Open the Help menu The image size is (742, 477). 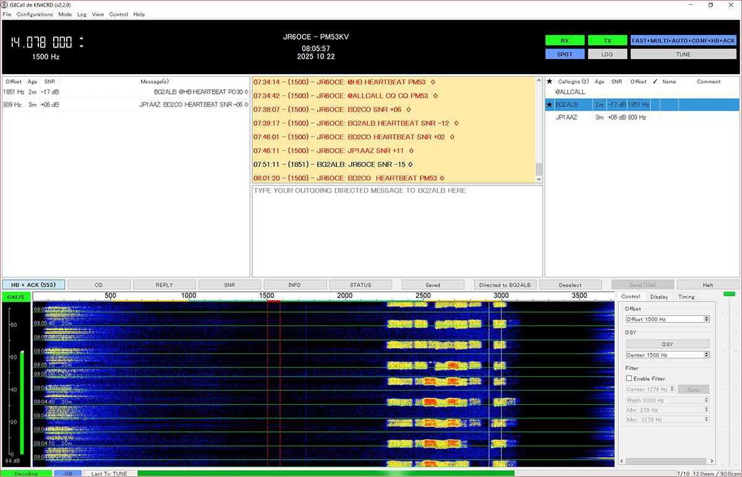pyautogui.click(x=139, y=14)
